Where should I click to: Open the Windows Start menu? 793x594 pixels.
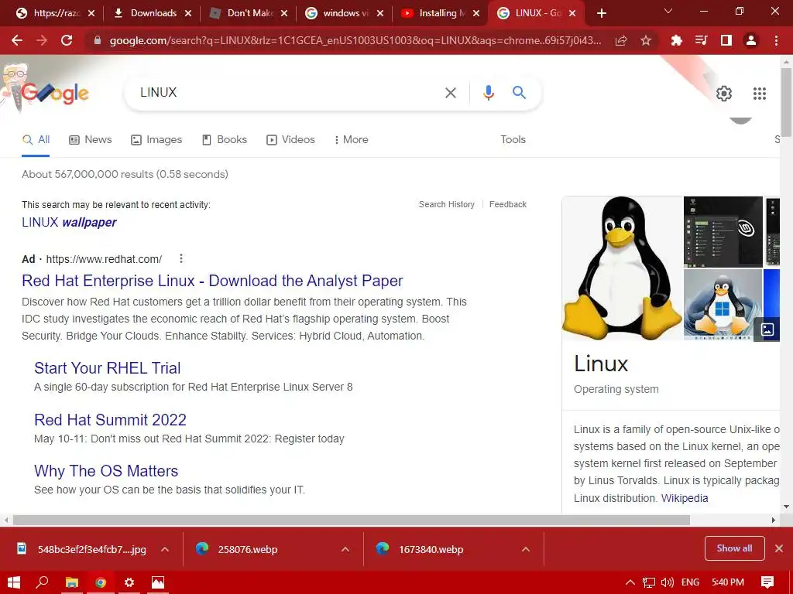click(14, 582)
